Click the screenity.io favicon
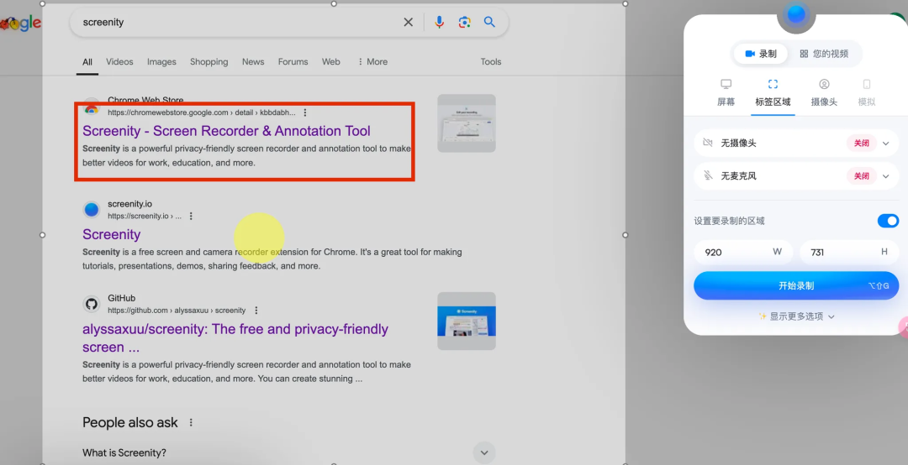 coord(92,209)
